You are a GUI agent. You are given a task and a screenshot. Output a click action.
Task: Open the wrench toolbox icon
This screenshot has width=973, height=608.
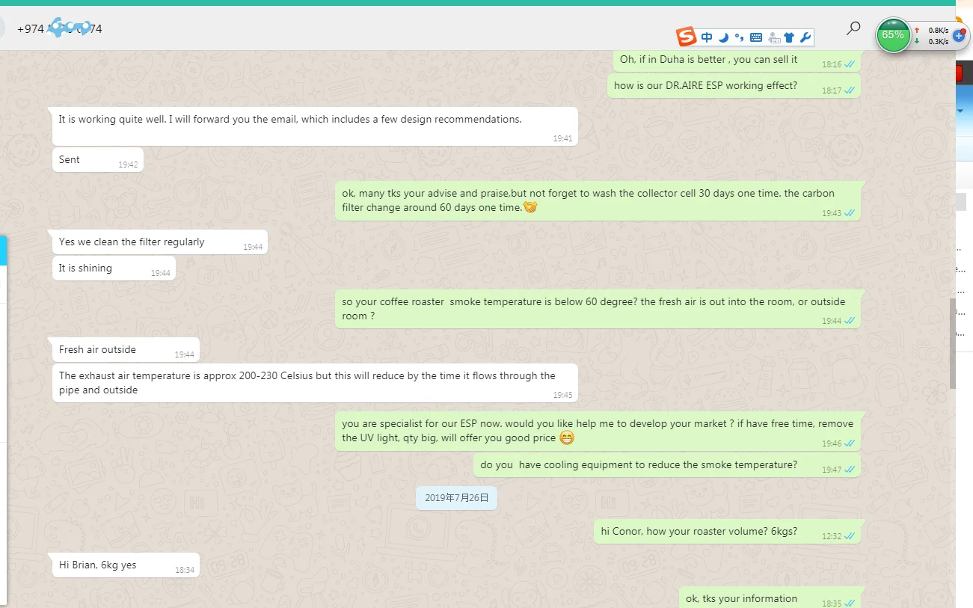[805, 37]
